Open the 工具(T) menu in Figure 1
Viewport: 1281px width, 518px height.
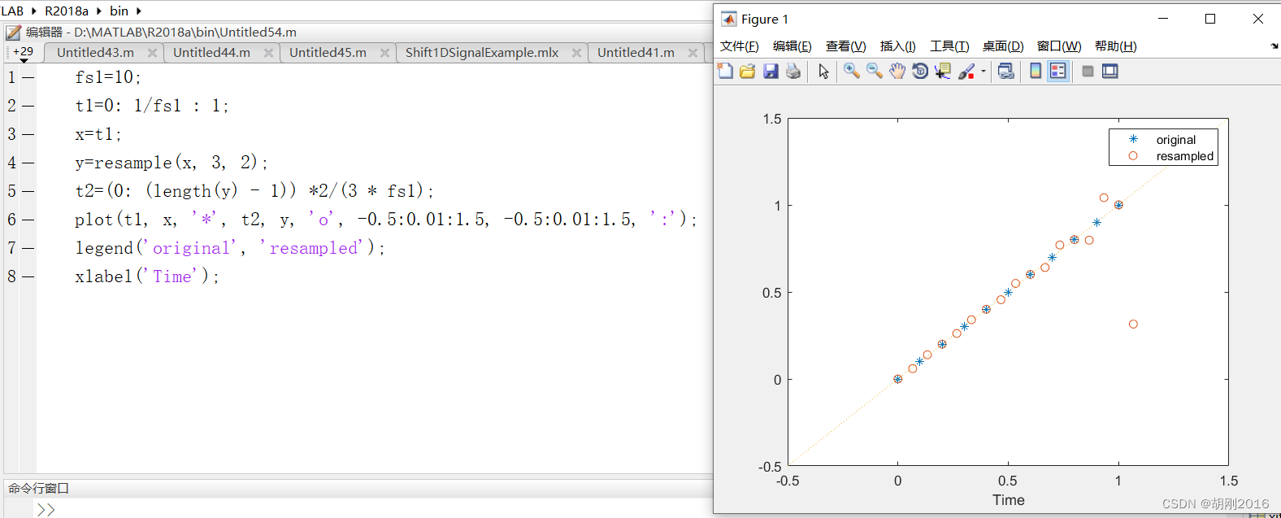(x=949, y=46)
